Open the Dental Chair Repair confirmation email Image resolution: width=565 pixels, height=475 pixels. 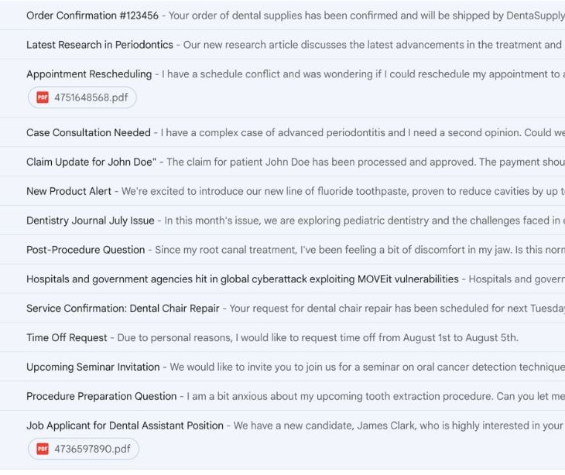coord(123,309)
